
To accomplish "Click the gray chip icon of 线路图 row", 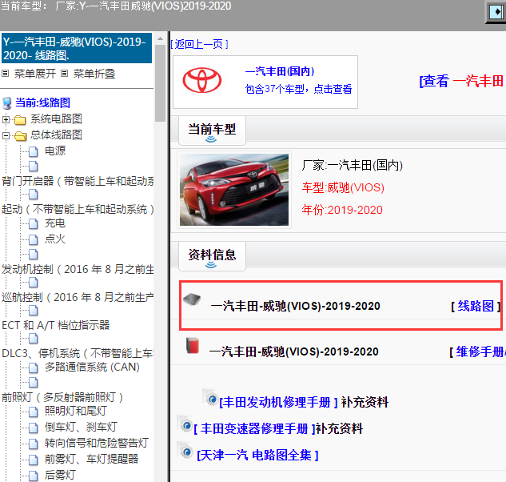I will (x=192, y=299).
